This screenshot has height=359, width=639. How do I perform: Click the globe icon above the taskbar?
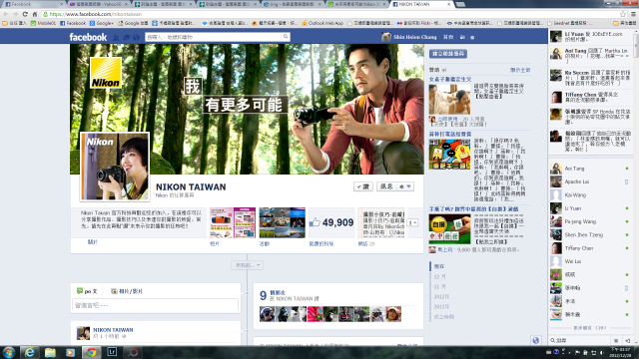click(x=536, y=340)
